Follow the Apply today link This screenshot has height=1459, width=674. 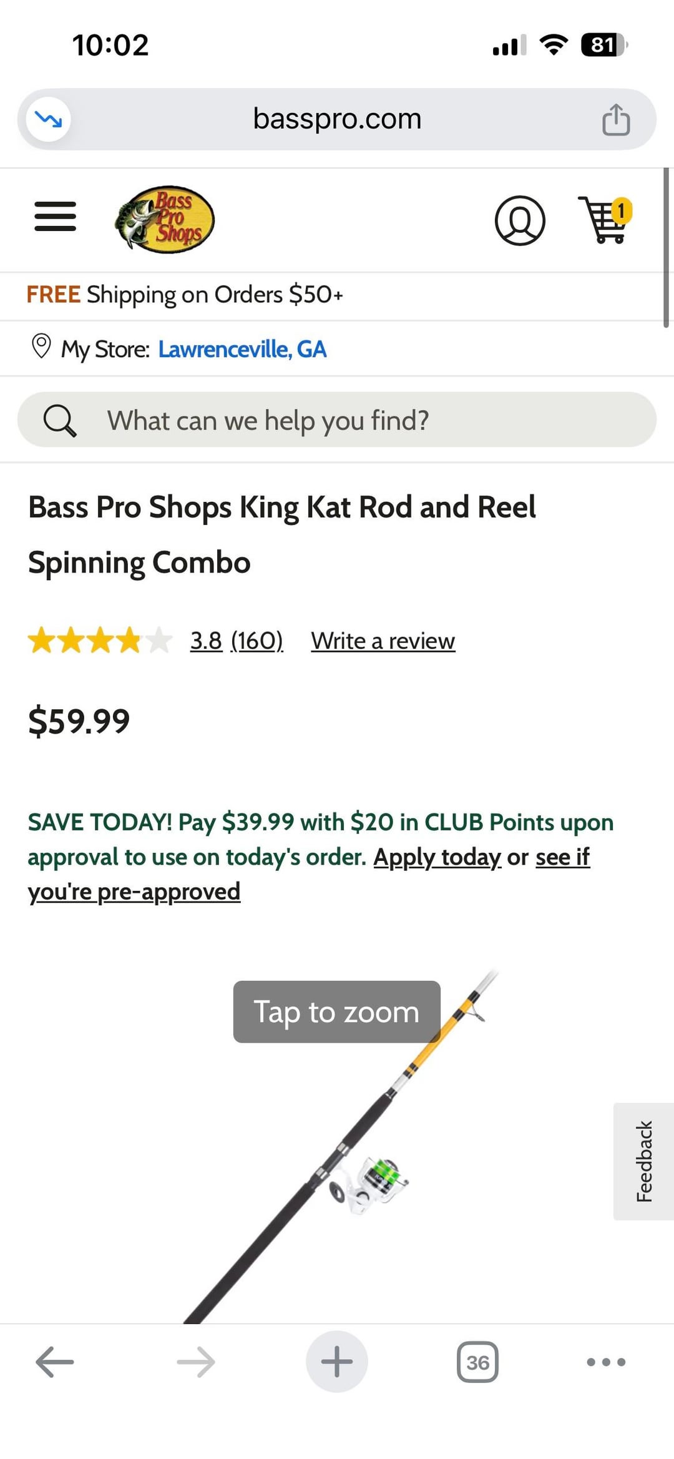[437, 857]
